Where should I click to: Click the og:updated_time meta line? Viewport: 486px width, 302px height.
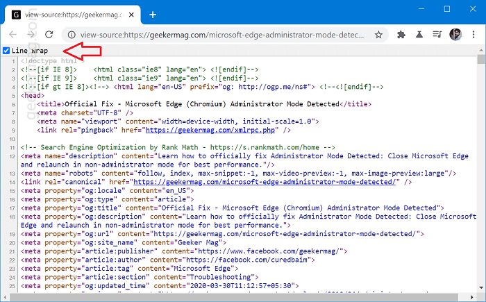[160, 286]
